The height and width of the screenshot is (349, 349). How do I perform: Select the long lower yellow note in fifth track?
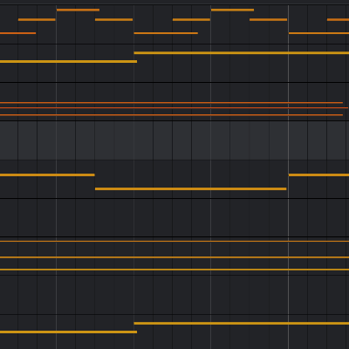click(x=191, y=189)
